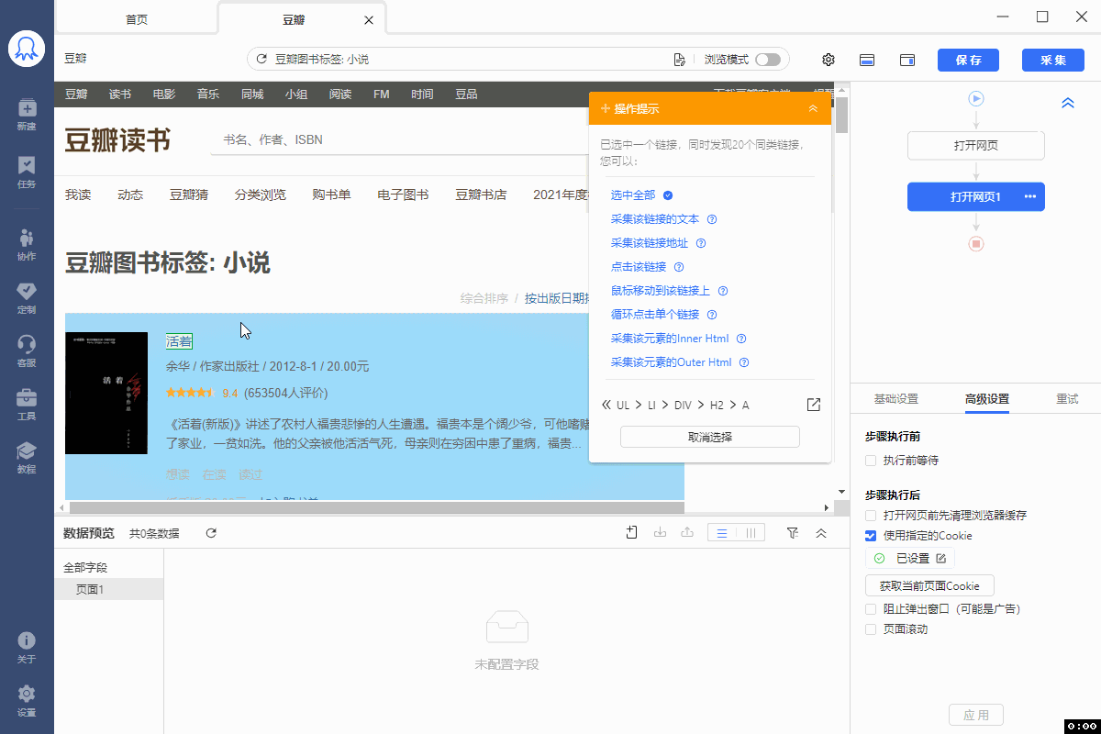
Task: Uncheck 使用指定的Cookie
Action: (x=871, y=536)
